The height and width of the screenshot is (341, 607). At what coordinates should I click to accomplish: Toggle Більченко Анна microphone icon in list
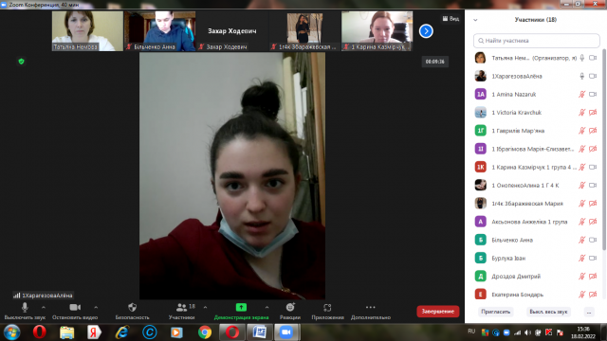(x=581, y=240)
